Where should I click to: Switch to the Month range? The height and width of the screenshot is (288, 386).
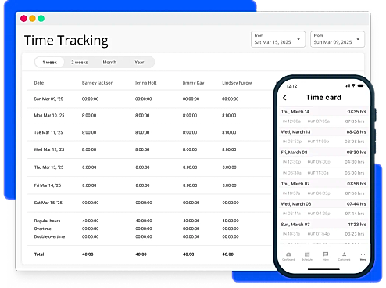tap(109, 62)
